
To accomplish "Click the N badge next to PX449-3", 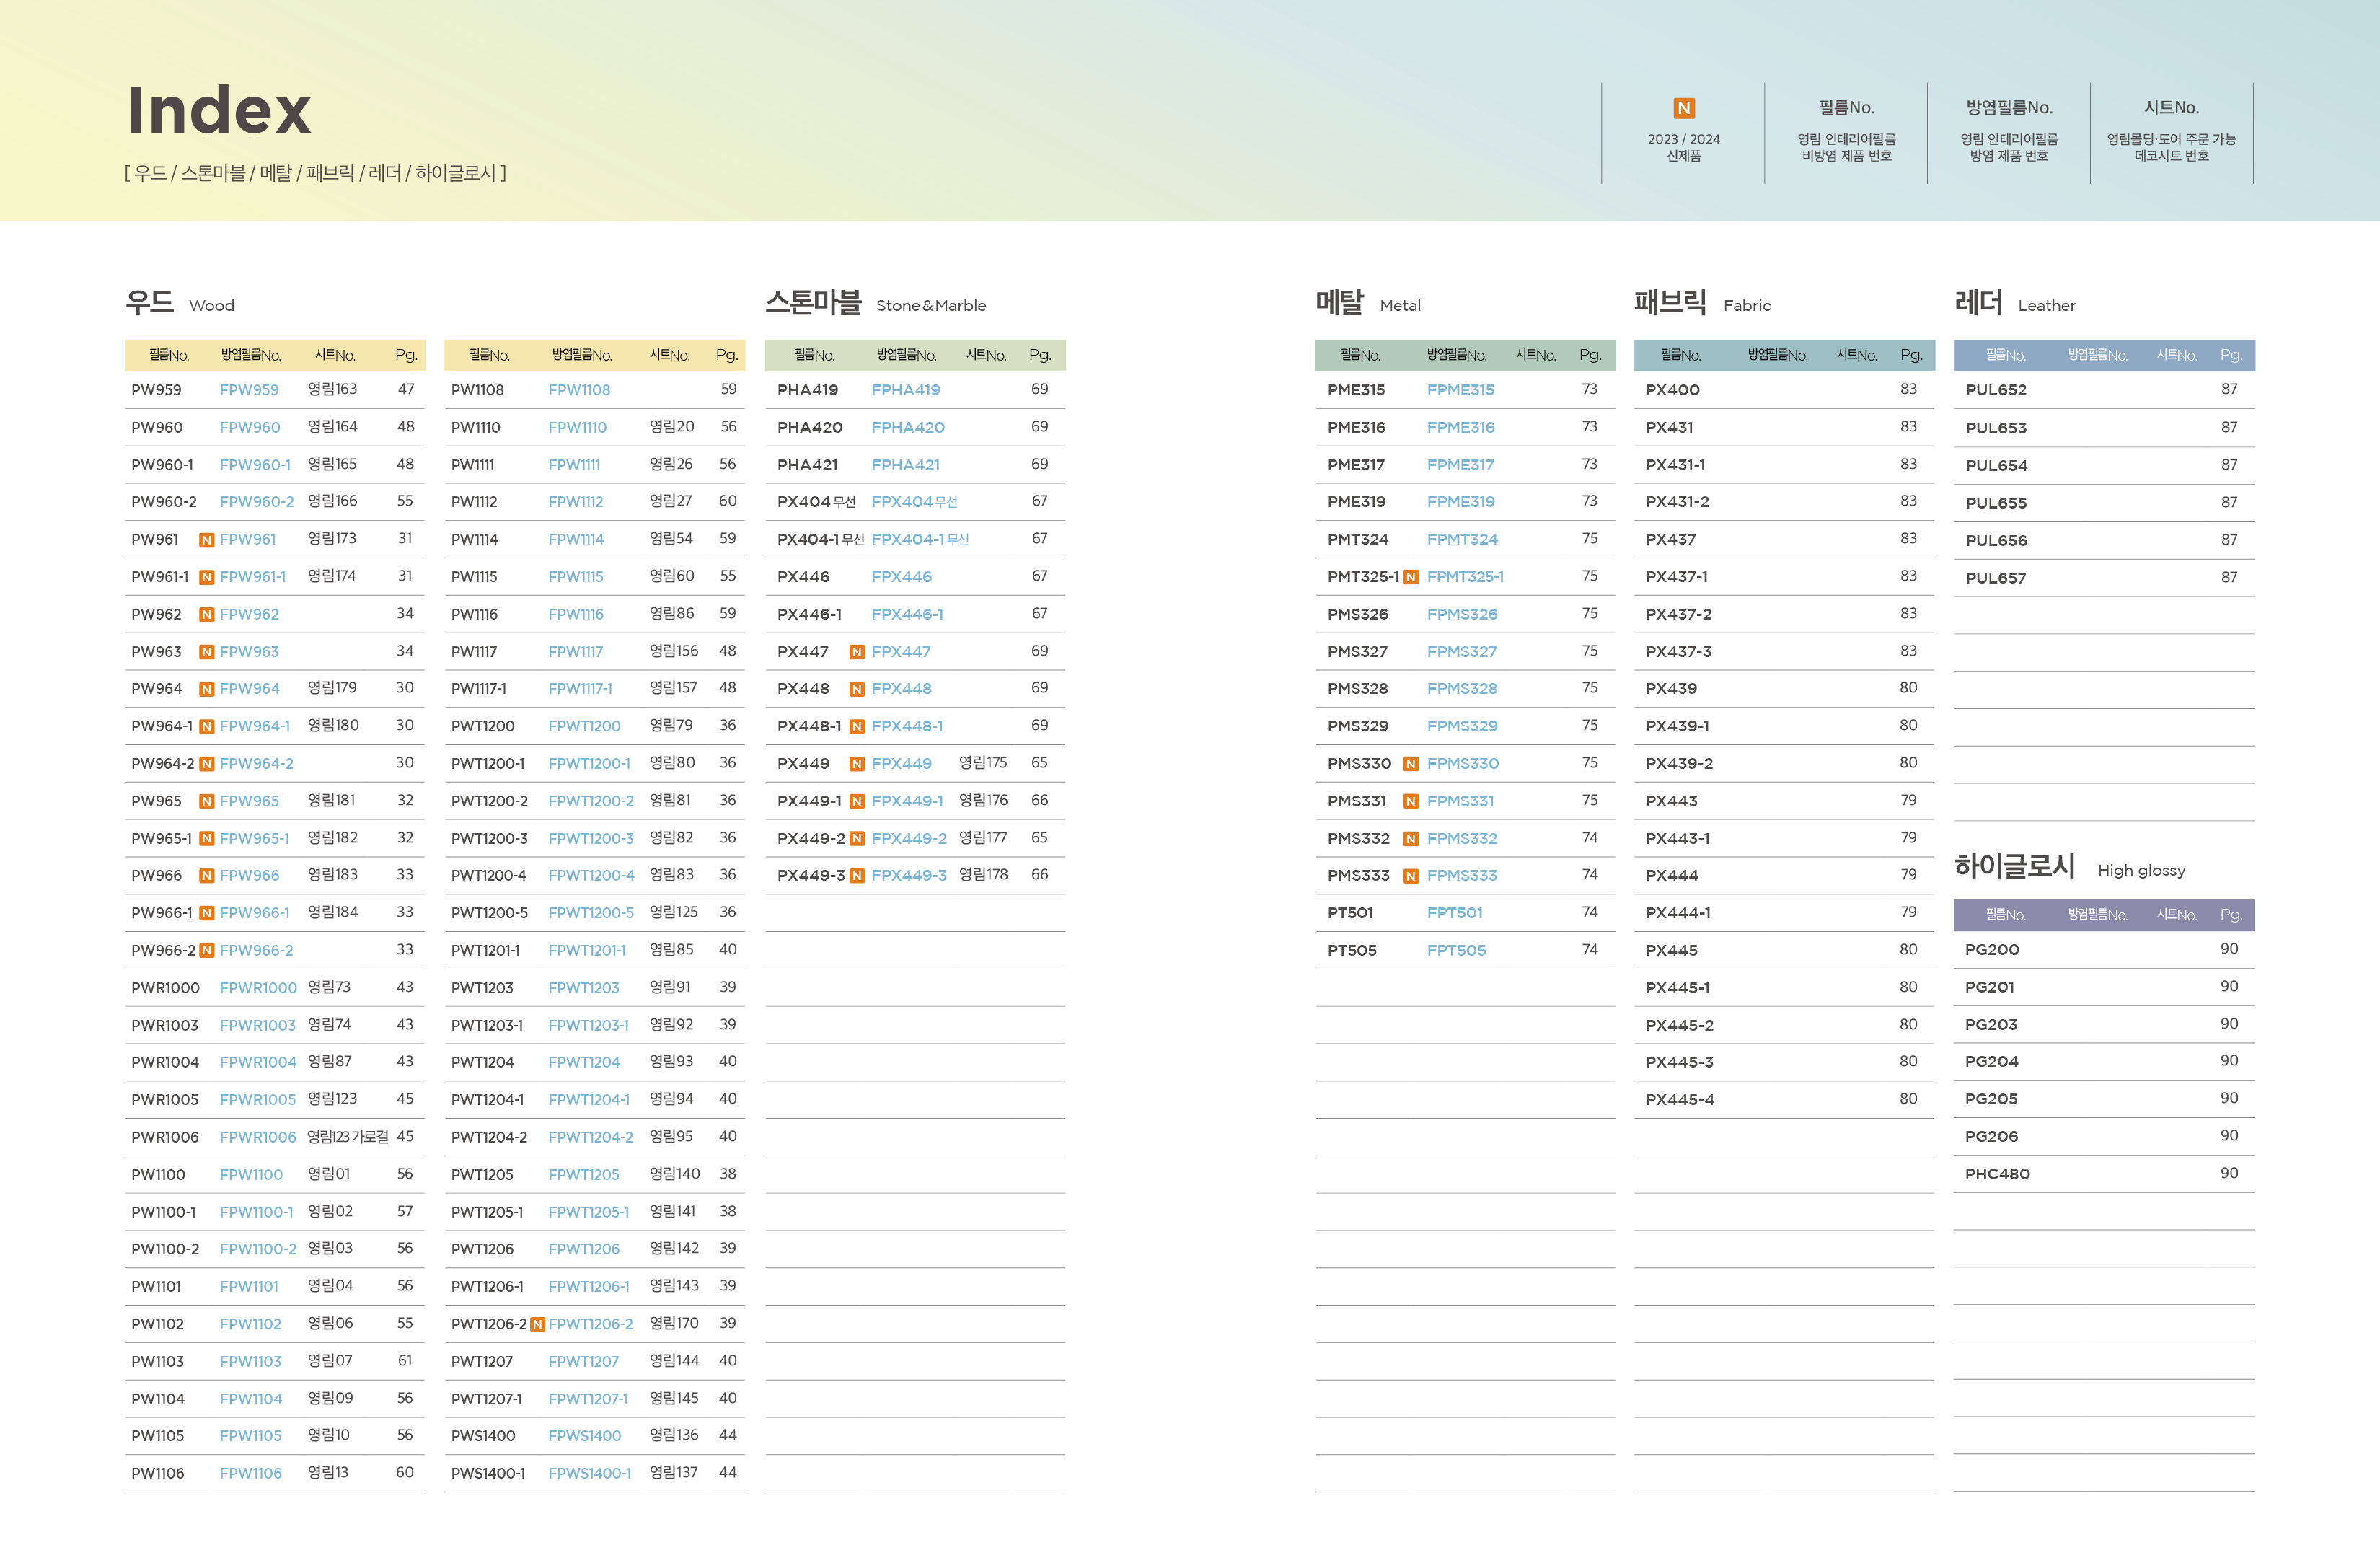I will [857, 876].
